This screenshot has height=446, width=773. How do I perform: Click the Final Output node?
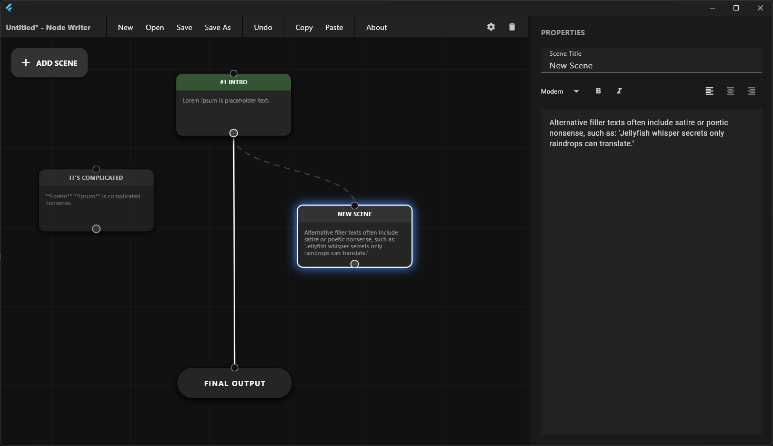[235, 383]
